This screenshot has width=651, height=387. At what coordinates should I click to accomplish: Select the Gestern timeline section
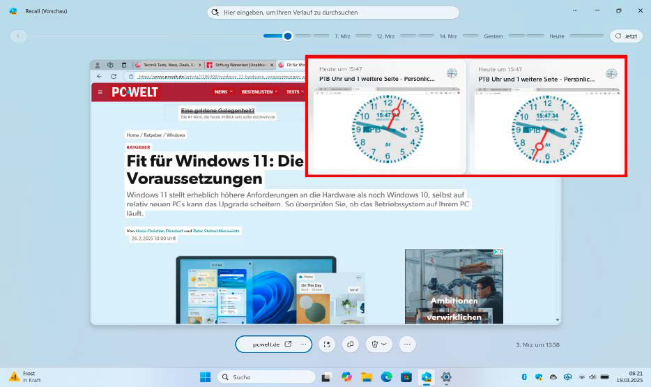493,36
